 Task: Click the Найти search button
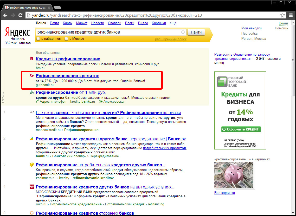[x=196, y=32]
